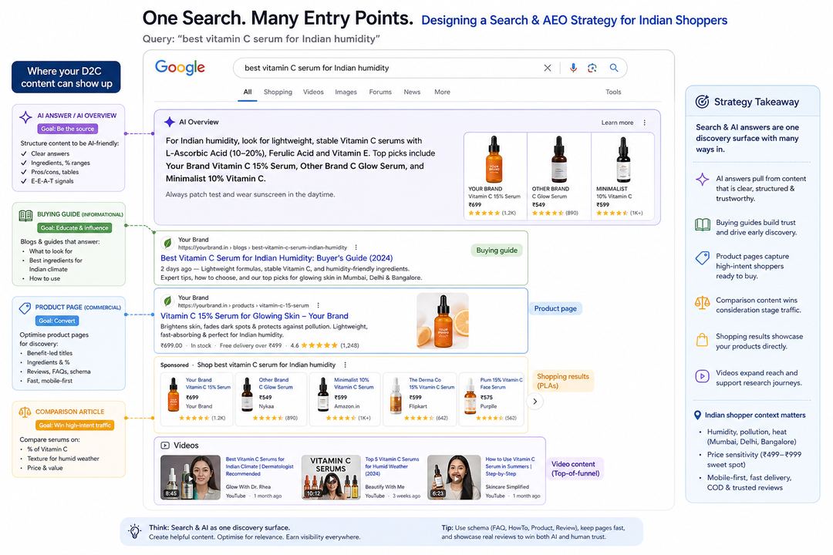
Task: Open Plum 15% Vitamin C Face Serum shopping ad
Action: point(492,399)
